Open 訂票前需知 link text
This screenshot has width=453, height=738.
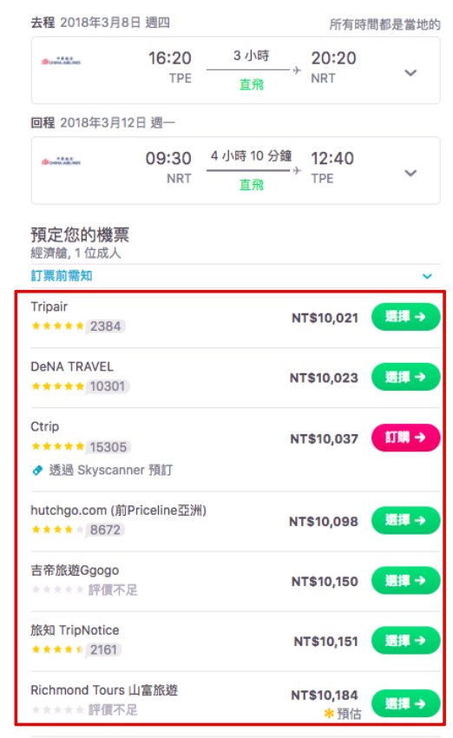pos(61,275)
